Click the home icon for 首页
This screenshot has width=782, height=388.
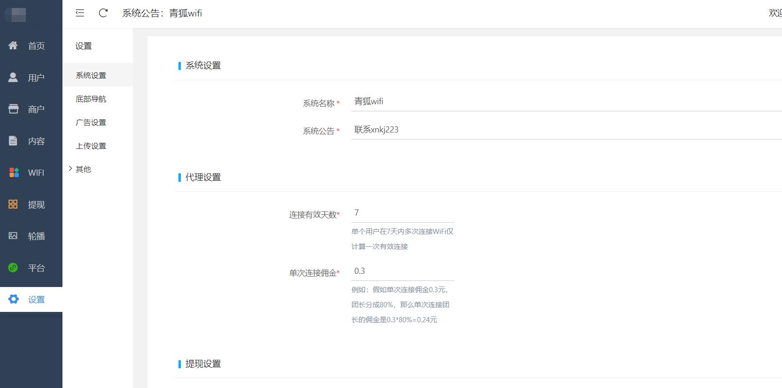point(13,45)
